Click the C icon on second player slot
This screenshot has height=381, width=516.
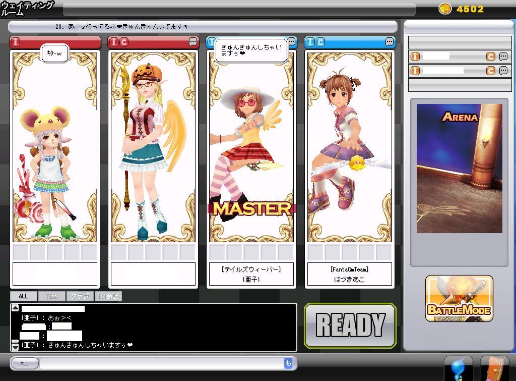pyautogui.click(x=124, y=42)
